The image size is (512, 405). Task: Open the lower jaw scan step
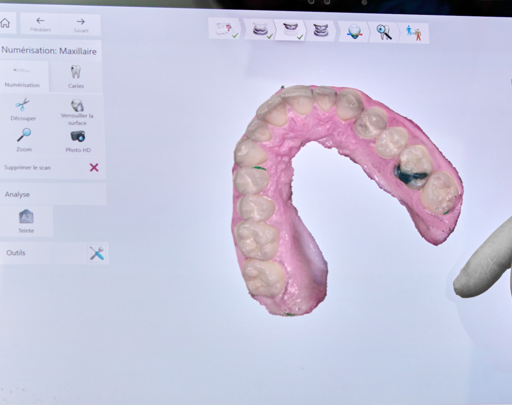[x=260, y=29]
